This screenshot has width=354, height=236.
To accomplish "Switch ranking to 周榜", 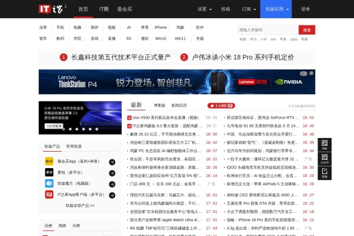I will (62, 225).
